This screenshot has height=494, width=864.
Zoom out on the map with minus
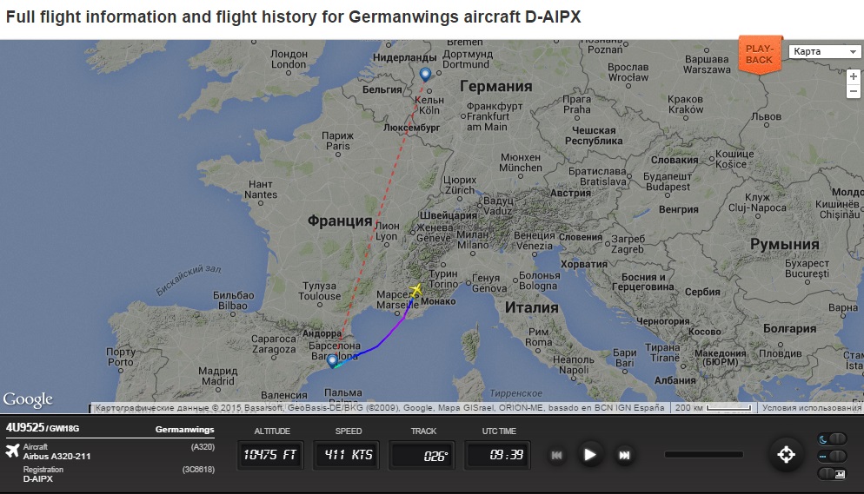tap(853, 91)
